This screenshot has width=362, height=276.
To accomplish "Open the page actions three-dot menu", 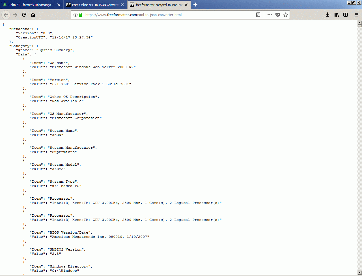I will (270, 15).
